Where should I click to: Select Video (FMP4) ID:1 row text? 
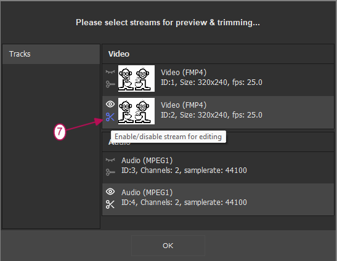pyautogui.click(x=211, y=78)
